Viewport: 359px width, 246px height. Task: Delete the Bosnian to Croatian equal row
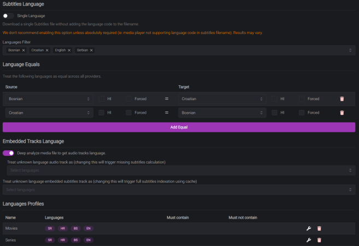342,99
